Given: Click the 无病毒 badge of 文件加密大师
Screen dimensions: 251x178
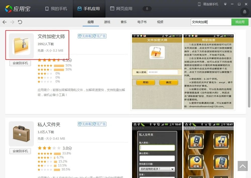Looking at the screenshot, I should coord(85,36).
